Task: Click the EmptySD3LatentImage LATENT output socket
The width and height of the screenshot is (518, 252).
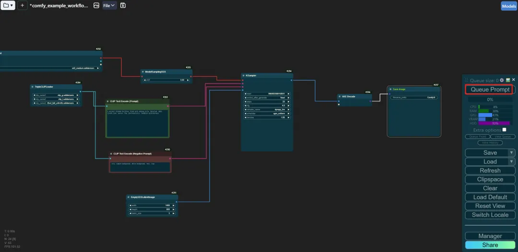Action: [177, 202]
